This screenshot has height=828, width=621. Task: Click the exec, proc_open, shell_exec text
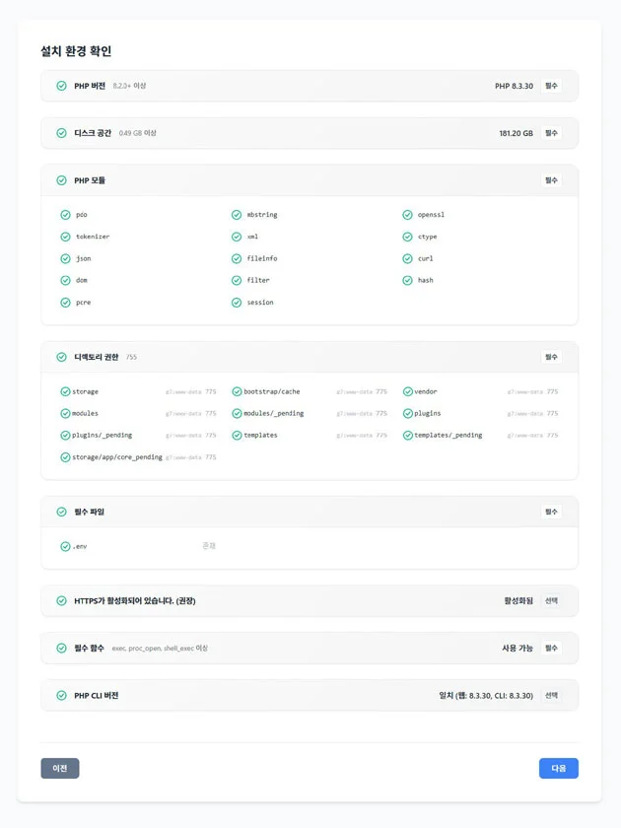click(x=160, y=648)
